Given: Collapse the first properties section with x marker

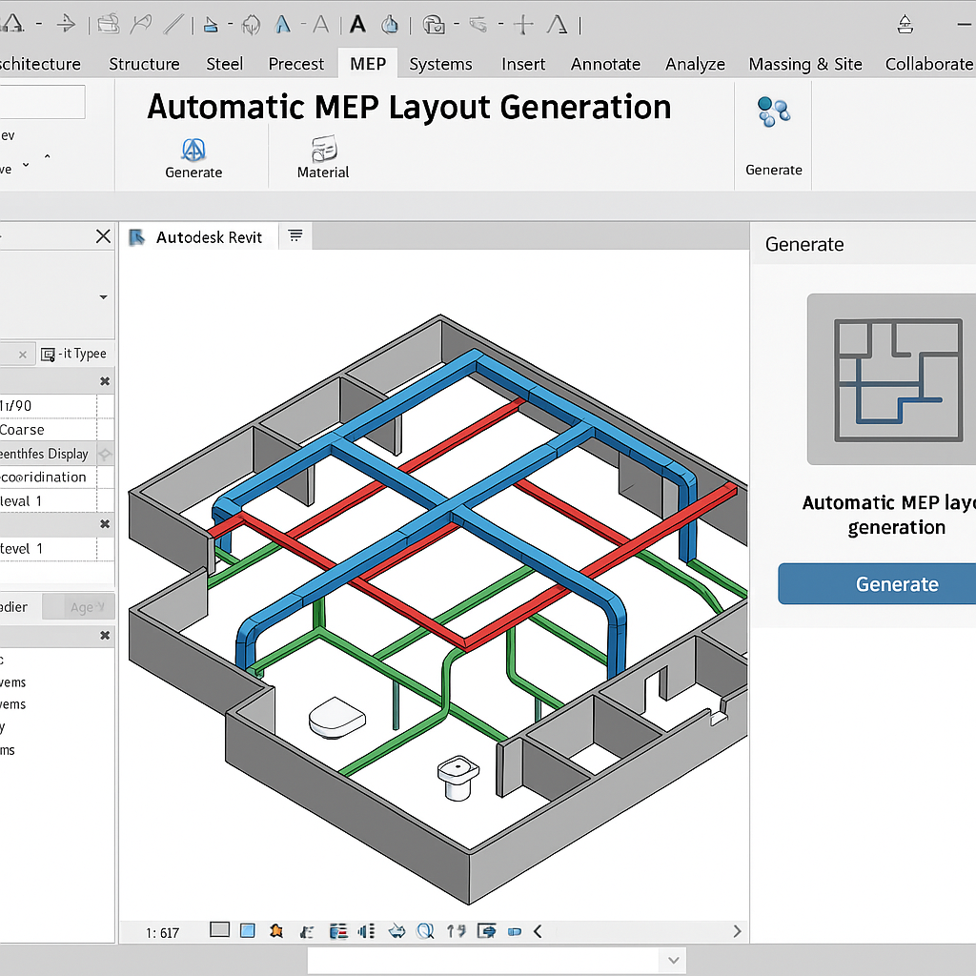Looking at the screenshot, I should coord(105,381).
